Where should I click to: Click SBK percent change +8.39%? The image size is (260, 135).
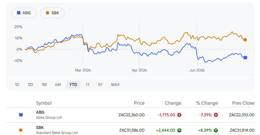coord(205,130)
